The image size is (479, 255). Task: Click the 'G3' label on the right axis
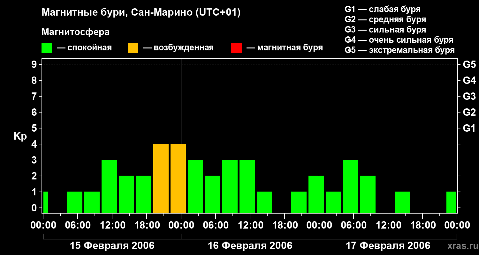click(469, 96)
